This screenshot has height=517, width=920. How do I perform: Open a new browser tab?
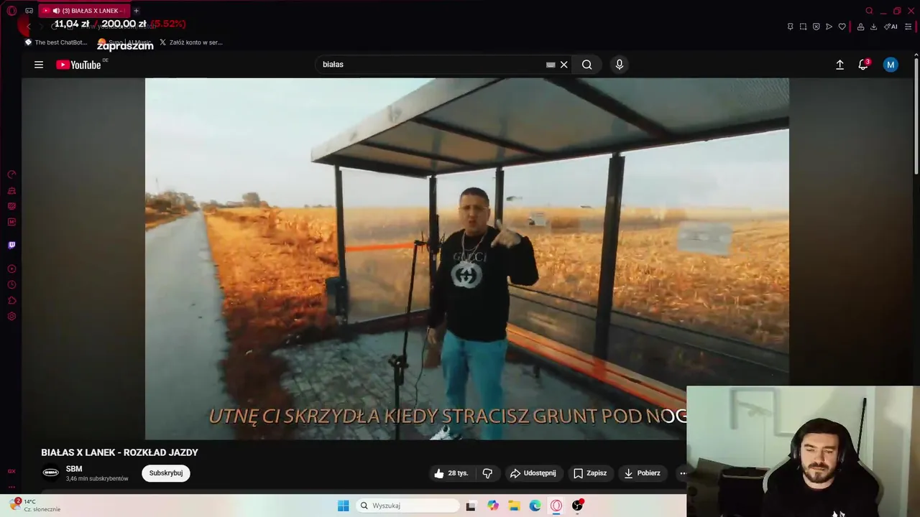[x=136, y=11]
